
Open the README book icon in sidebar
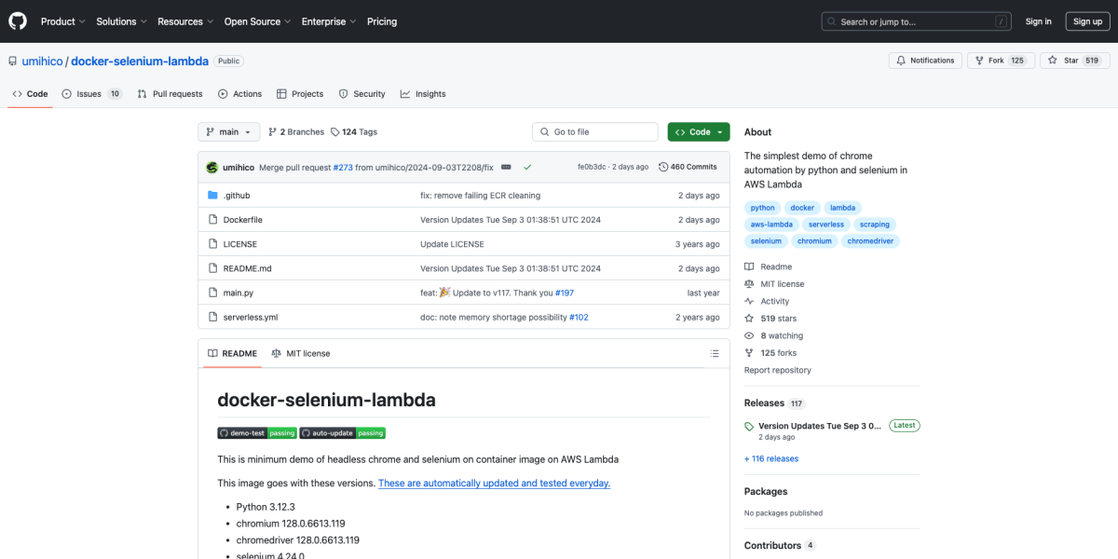click(747, 266)
